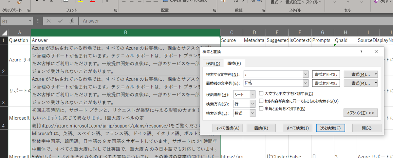Select column H header

tap(345, 32)
